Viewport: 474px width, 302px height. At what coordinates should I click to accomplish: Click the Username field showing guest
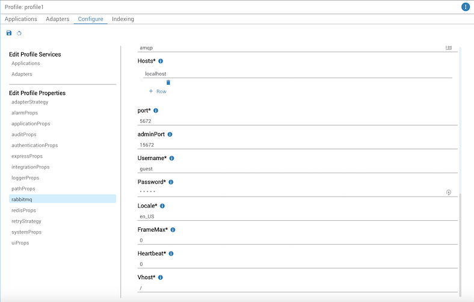click(x=298, y=169)
